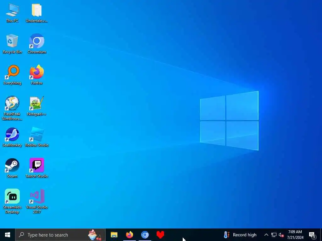Screen dimensions: 322x241
Task: Launch Chromium from desktop shortcut
Action: click(37, 44)
